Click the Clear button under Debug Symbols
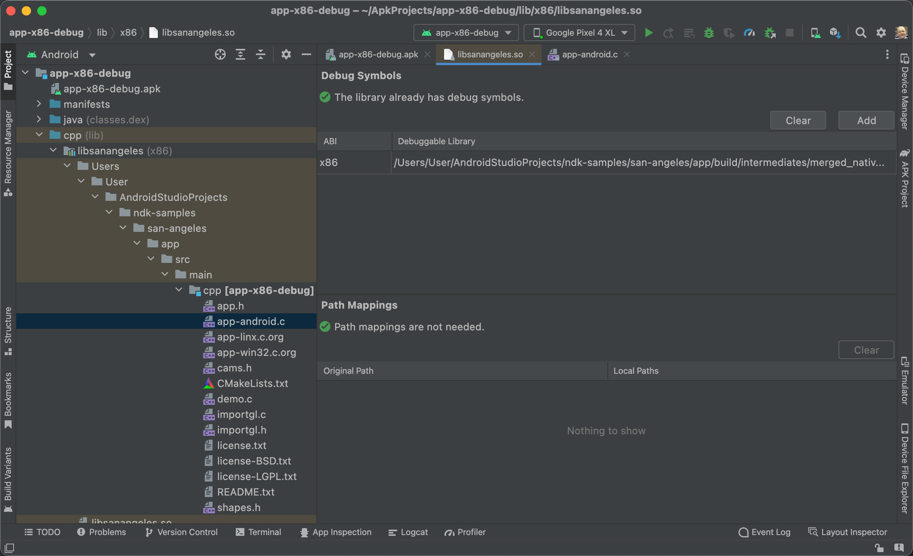Screen dimensions: 913x556 [799, 121]
